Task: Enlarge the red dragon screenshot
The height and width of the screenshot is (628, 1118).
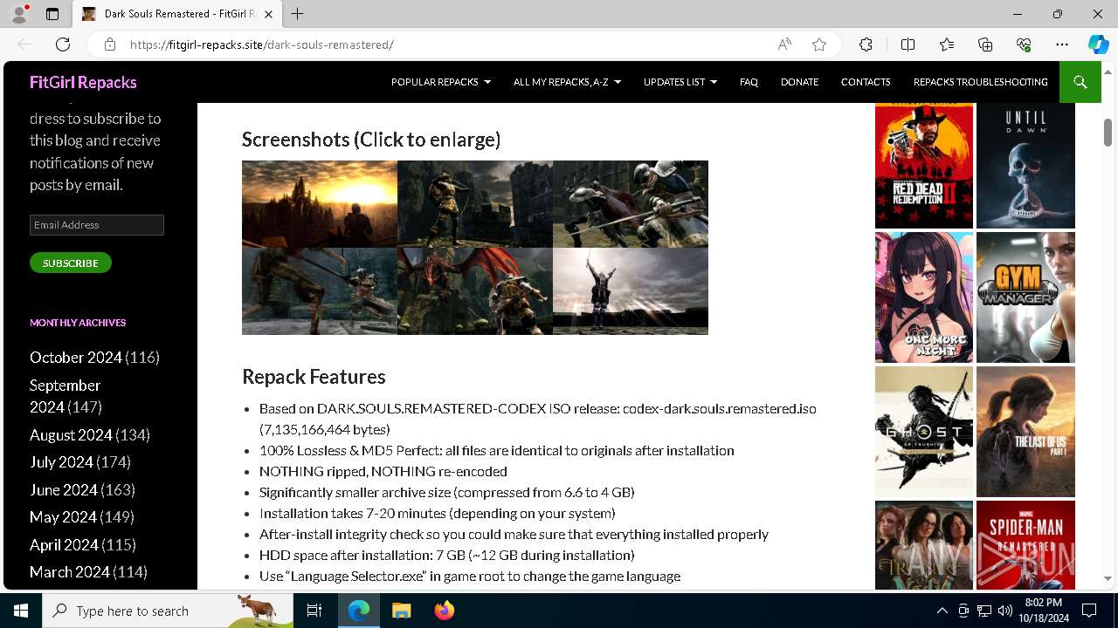Action: point(475,291)
